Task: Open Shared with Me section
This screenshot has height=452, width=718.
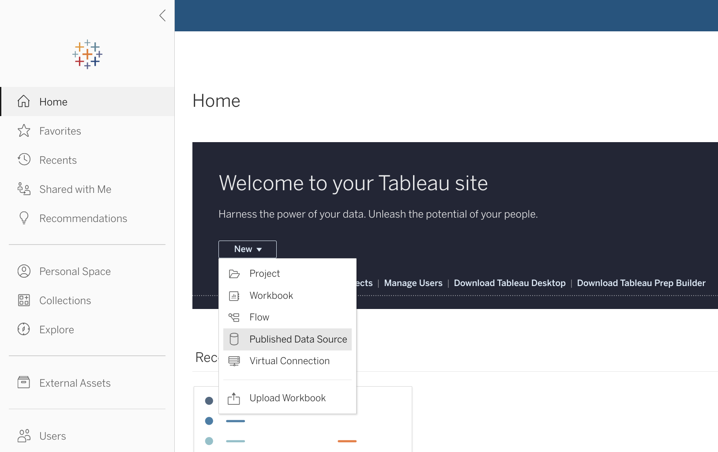Action: 24,189
